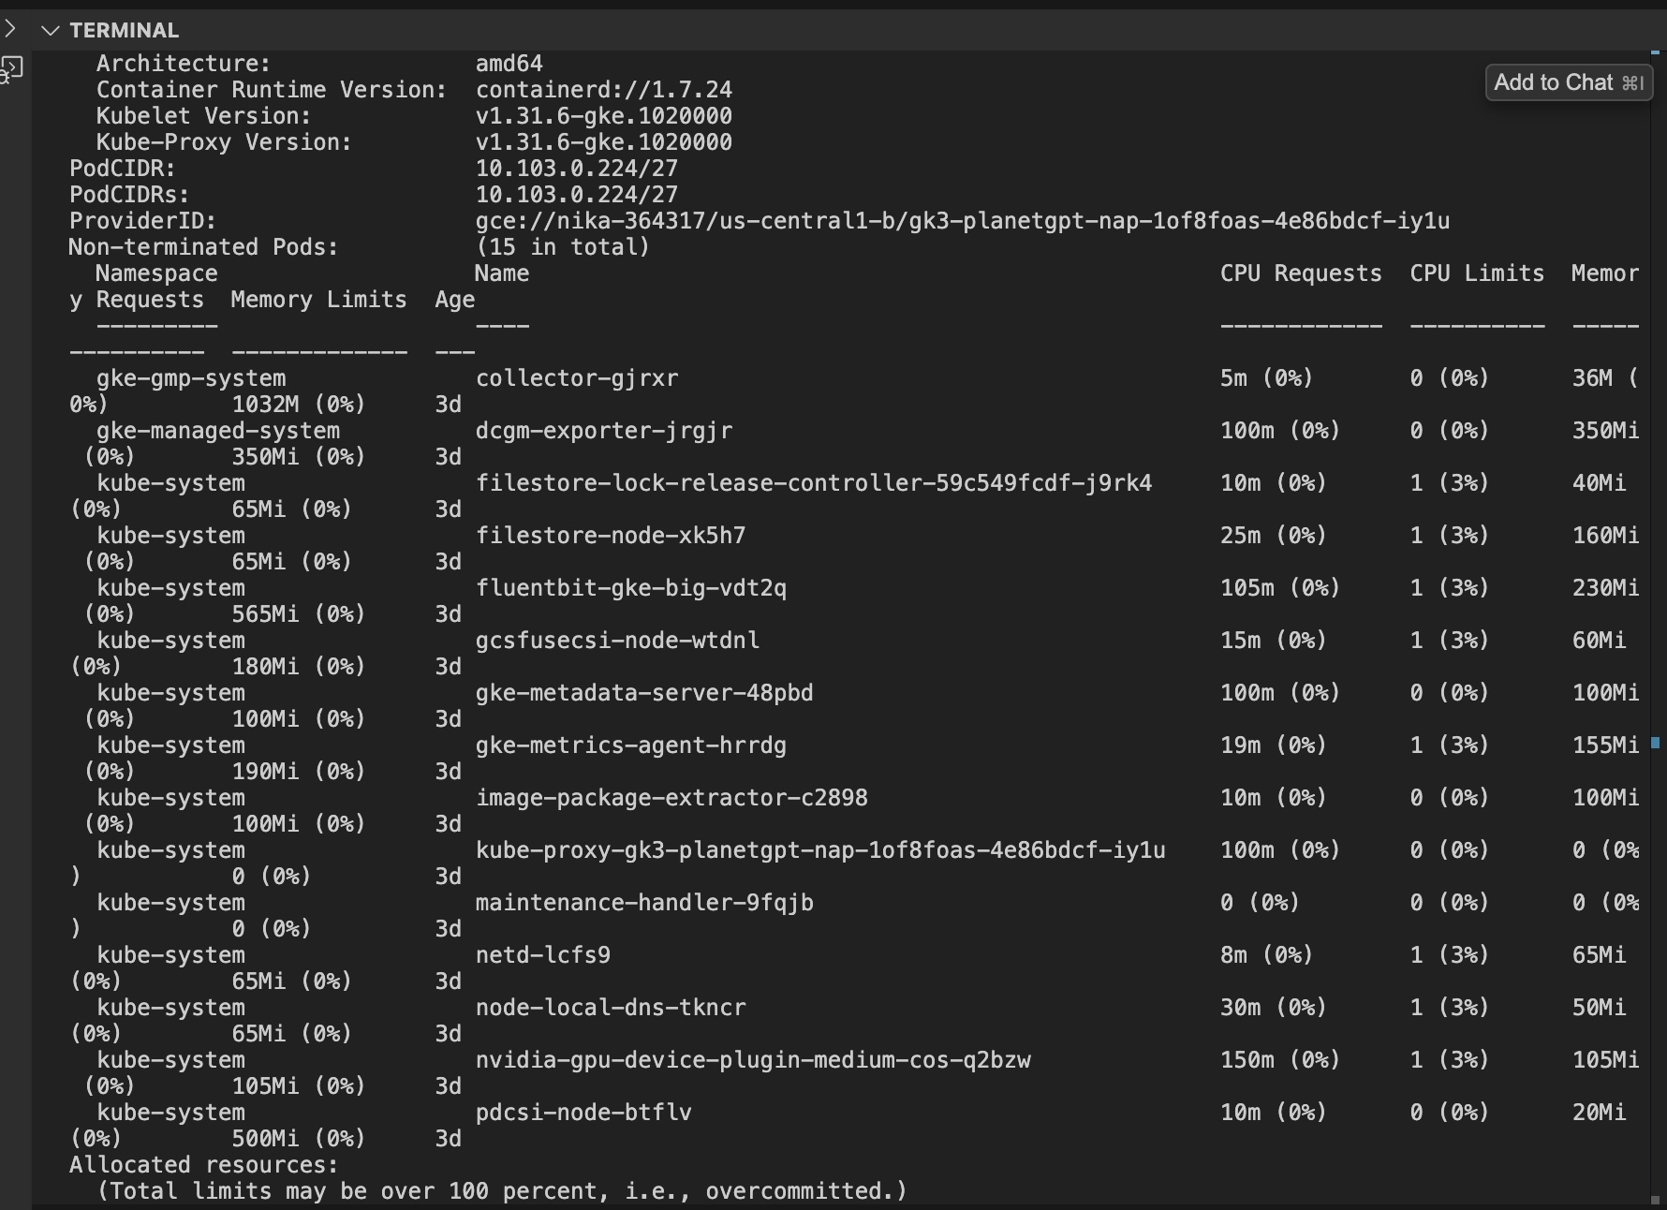Click the gce:// ProviderID path in terminal
The image size is (1667, 1210).
[962, 221]
